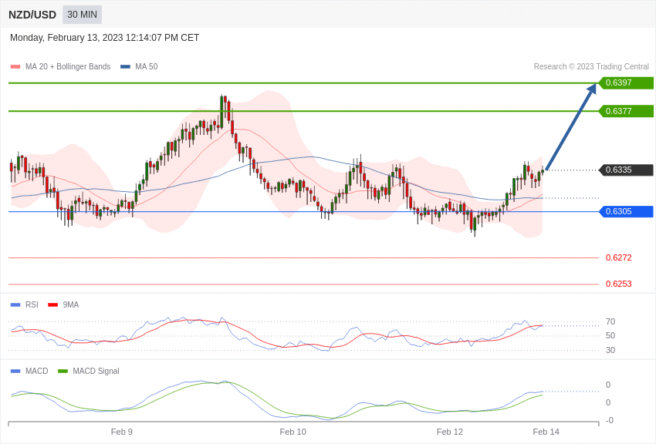Click the RSI 30 axis level label
The image size is (656, 444).
click(610, 350)
